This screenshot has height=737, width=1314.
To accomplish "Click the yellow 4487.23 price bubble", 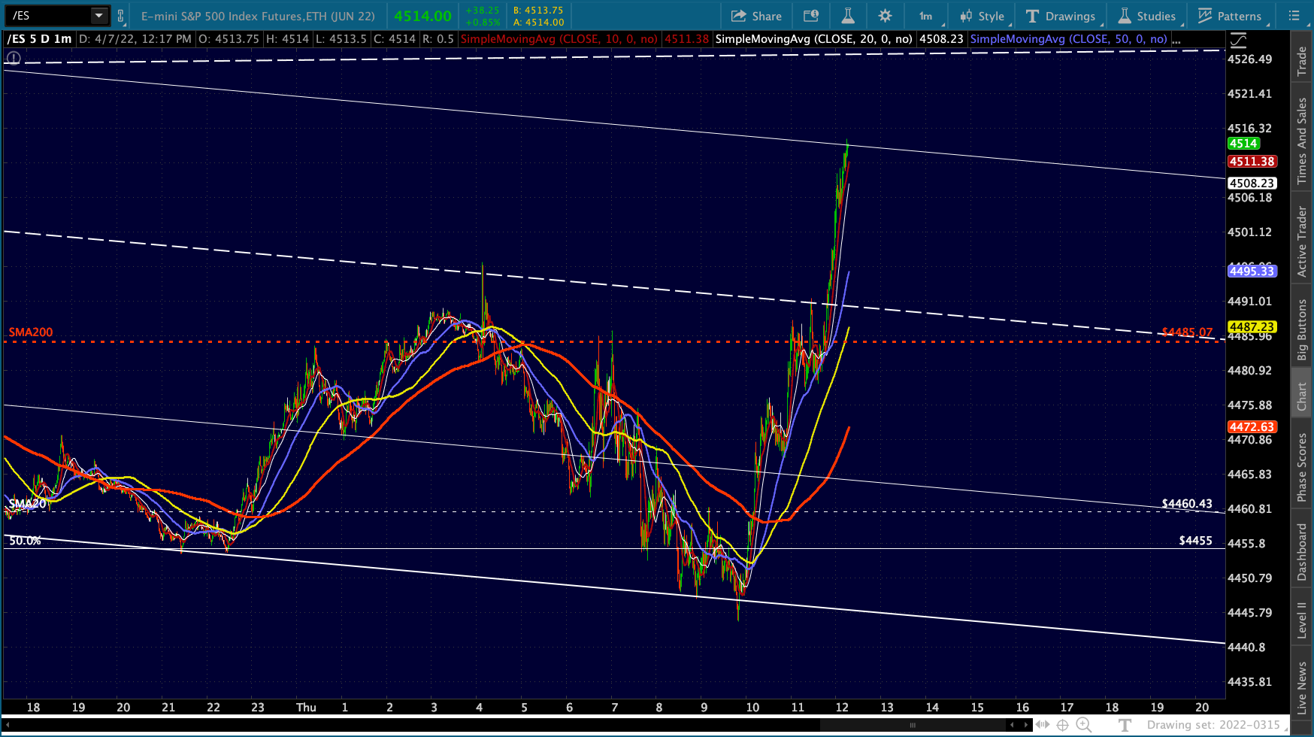I will coord(1252,327).
